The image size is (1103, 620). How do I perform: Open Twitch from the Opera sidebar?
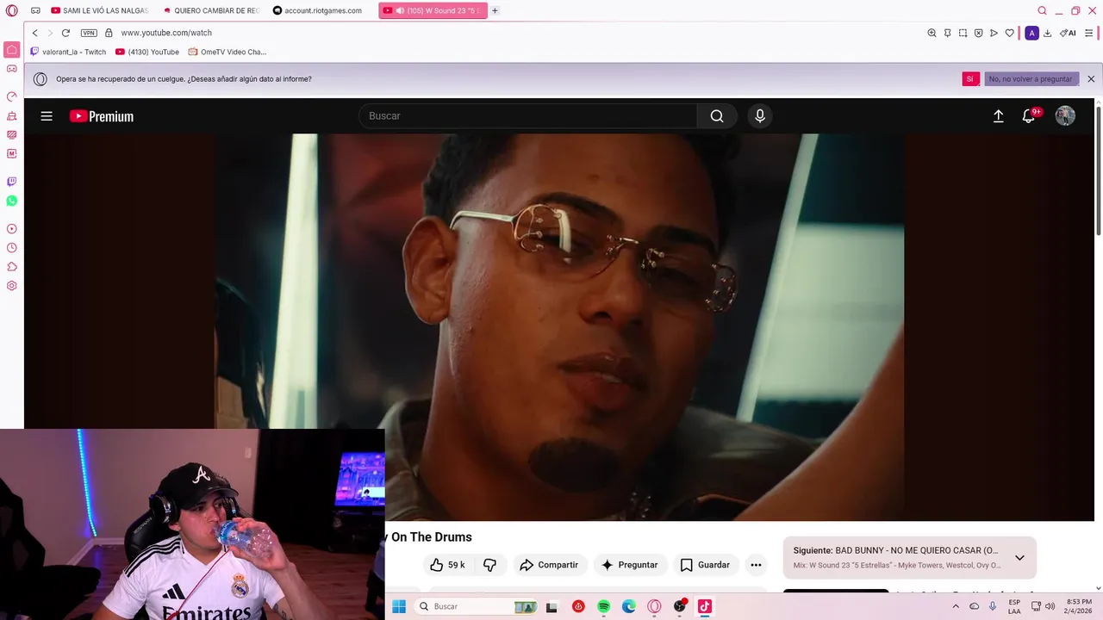(11, 182)
